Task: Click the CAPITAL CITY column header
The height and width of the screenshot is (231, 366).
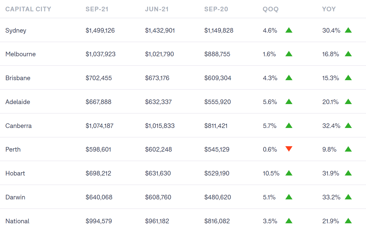Action: [x=28, y=9]
